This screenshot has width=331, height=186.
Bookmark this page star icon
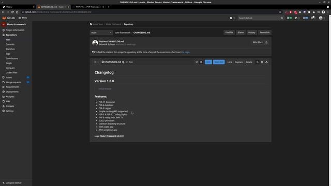[280, 12]
